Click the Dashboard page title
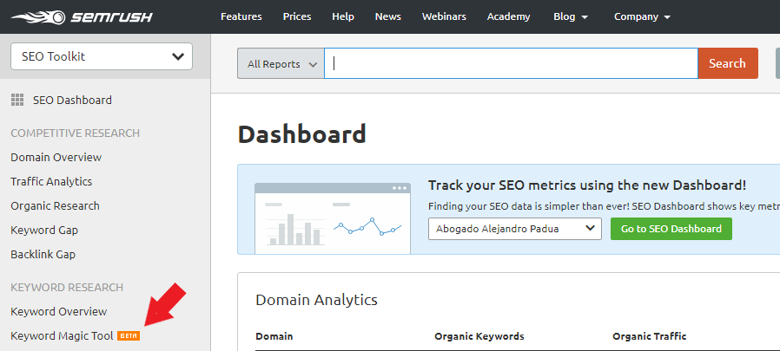 click(302, 134)
